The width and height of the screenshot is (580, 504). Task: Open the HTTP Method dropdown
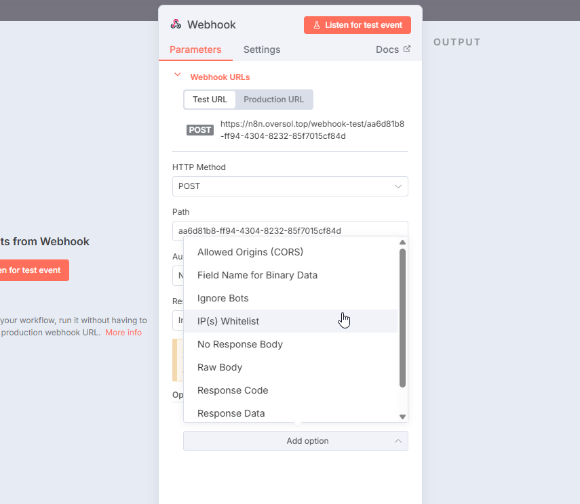click(290, 186)
